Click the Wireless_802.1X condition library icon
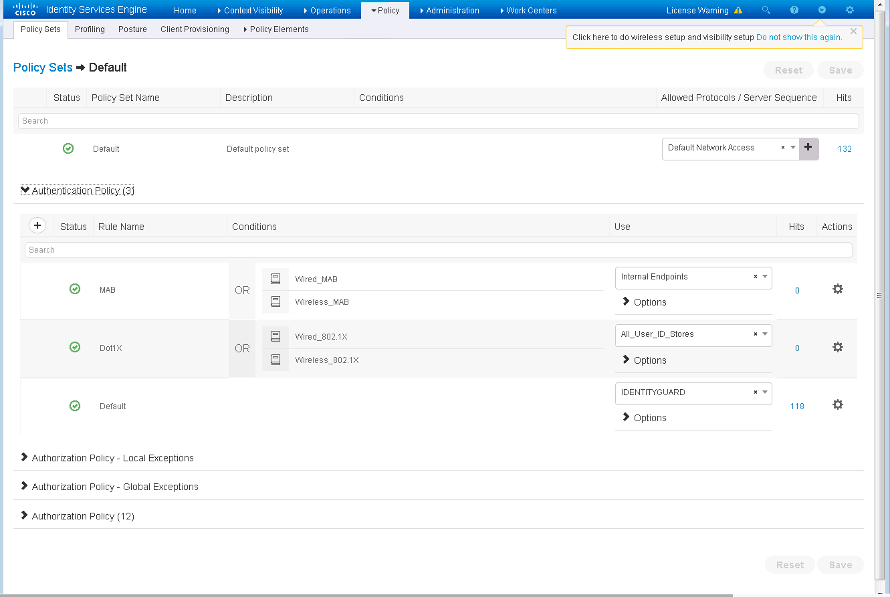Image resolution: width=890 pixels, height=597 pixels. [x=275, y=360]
